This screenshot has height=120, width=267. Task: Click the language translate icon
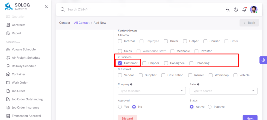(227, 9)
